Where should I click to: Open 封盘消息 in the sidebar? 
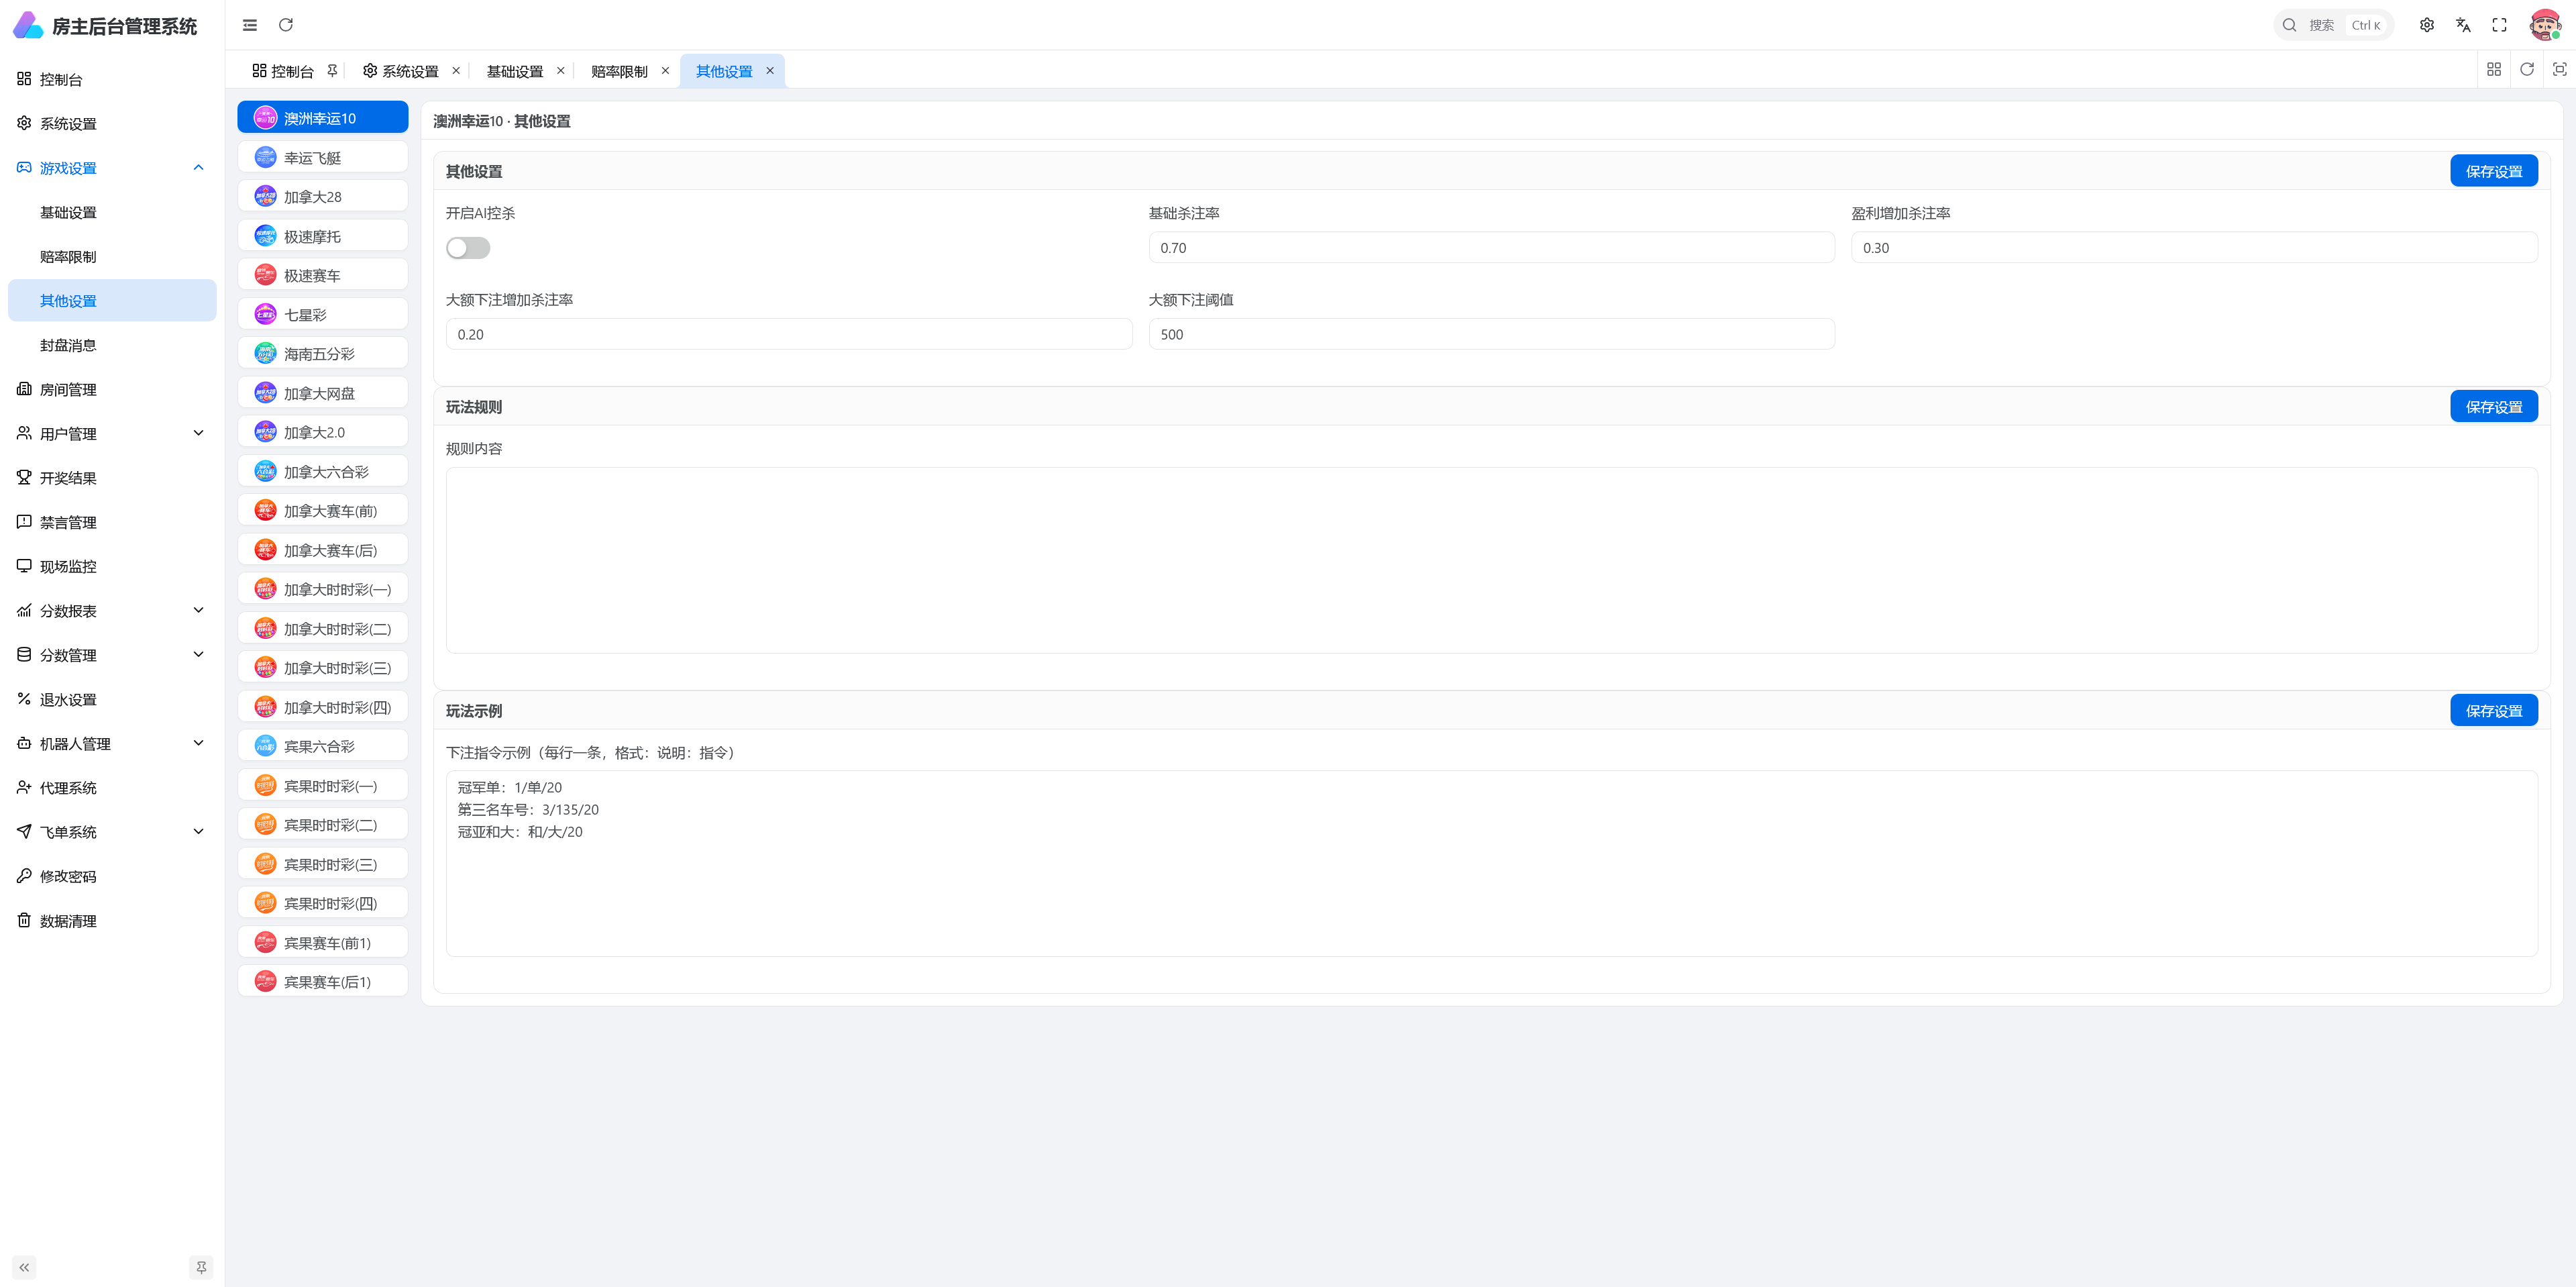click(112, 345)
